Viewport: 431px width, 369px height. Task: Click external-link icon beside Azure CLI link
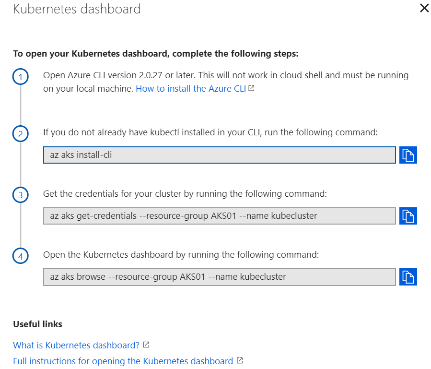point(251,89)
